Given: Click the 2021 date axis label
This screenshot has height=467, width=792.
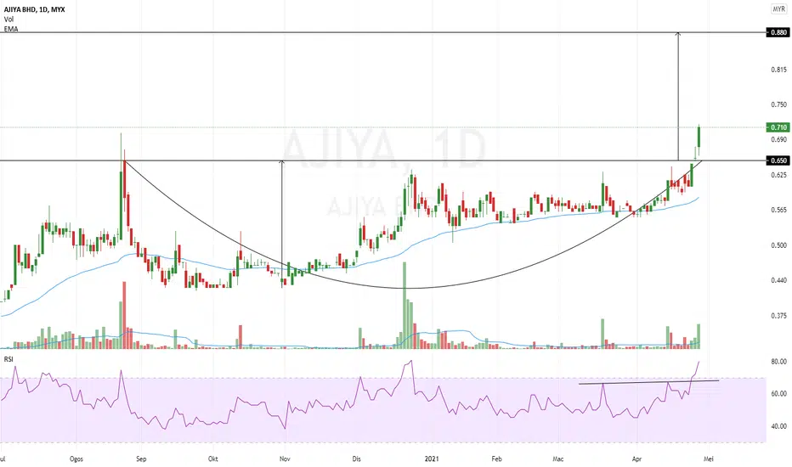Looking at the screenshot, I should 432,459.
